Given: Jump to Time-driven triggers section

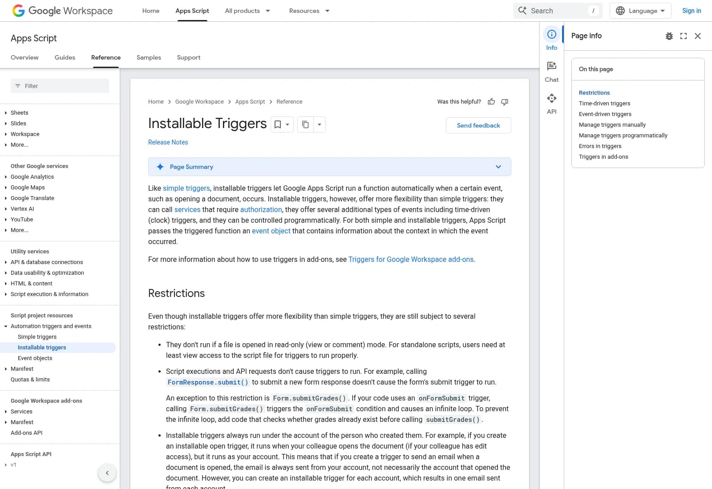Looking at the screenshot, I should [x=604, y=104].
